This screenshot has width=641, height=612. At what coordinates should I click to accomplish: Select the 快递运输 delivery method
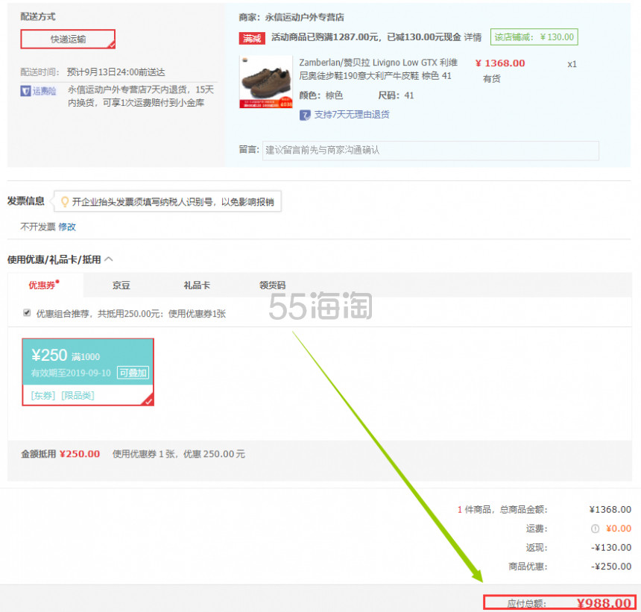(x=68, y=40)
